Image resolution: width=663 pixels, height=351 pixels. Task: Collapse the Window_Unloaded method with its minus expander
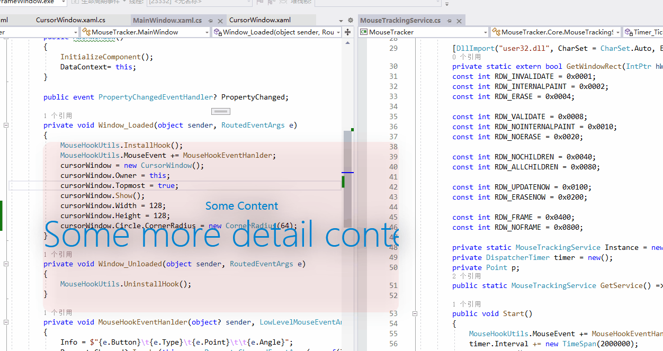click(6, 264)
